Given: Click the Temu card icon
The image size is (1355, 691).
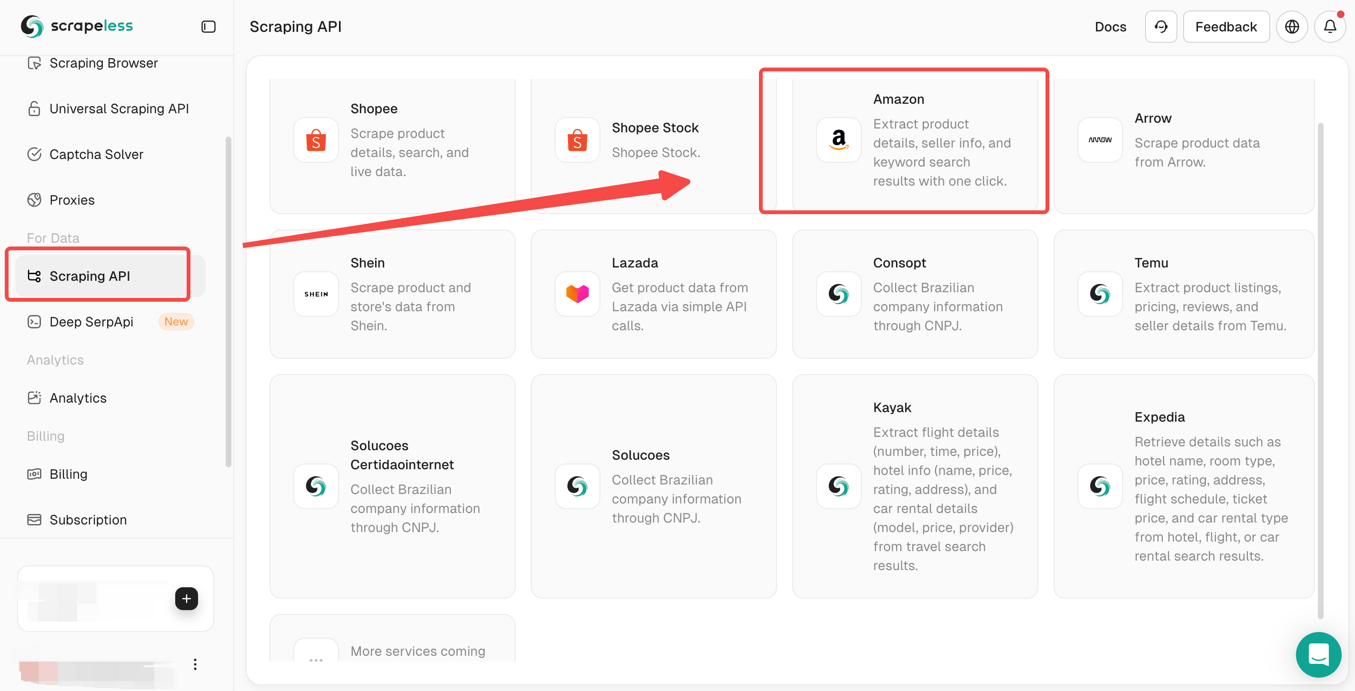Looking at the screenshot, I should click(x=1100, y=294).
